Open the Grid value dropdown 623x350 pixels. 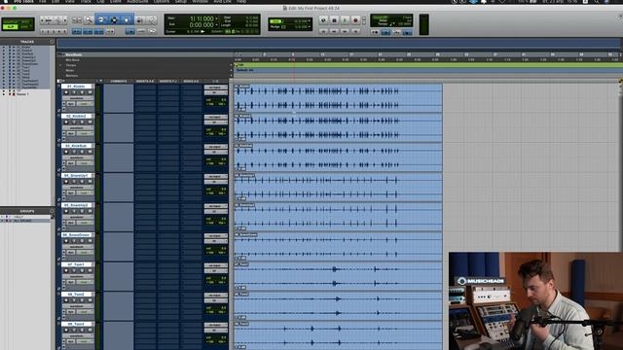[310, 21]
